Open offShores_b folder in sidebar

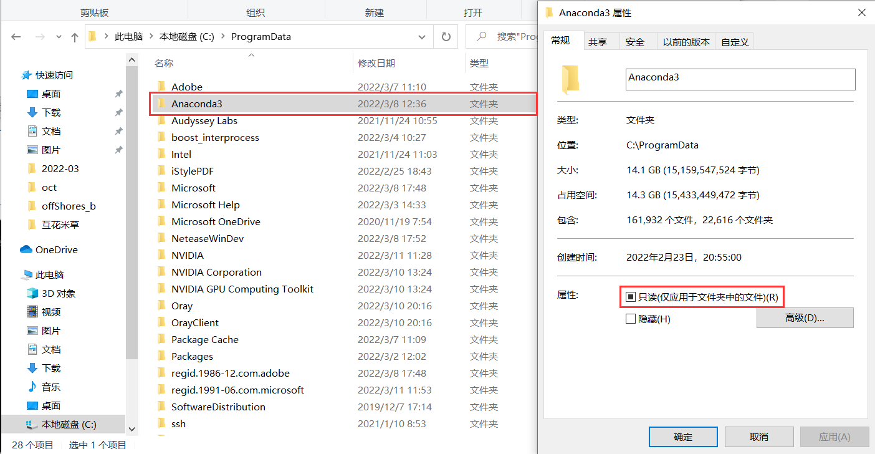pos(69,206)
